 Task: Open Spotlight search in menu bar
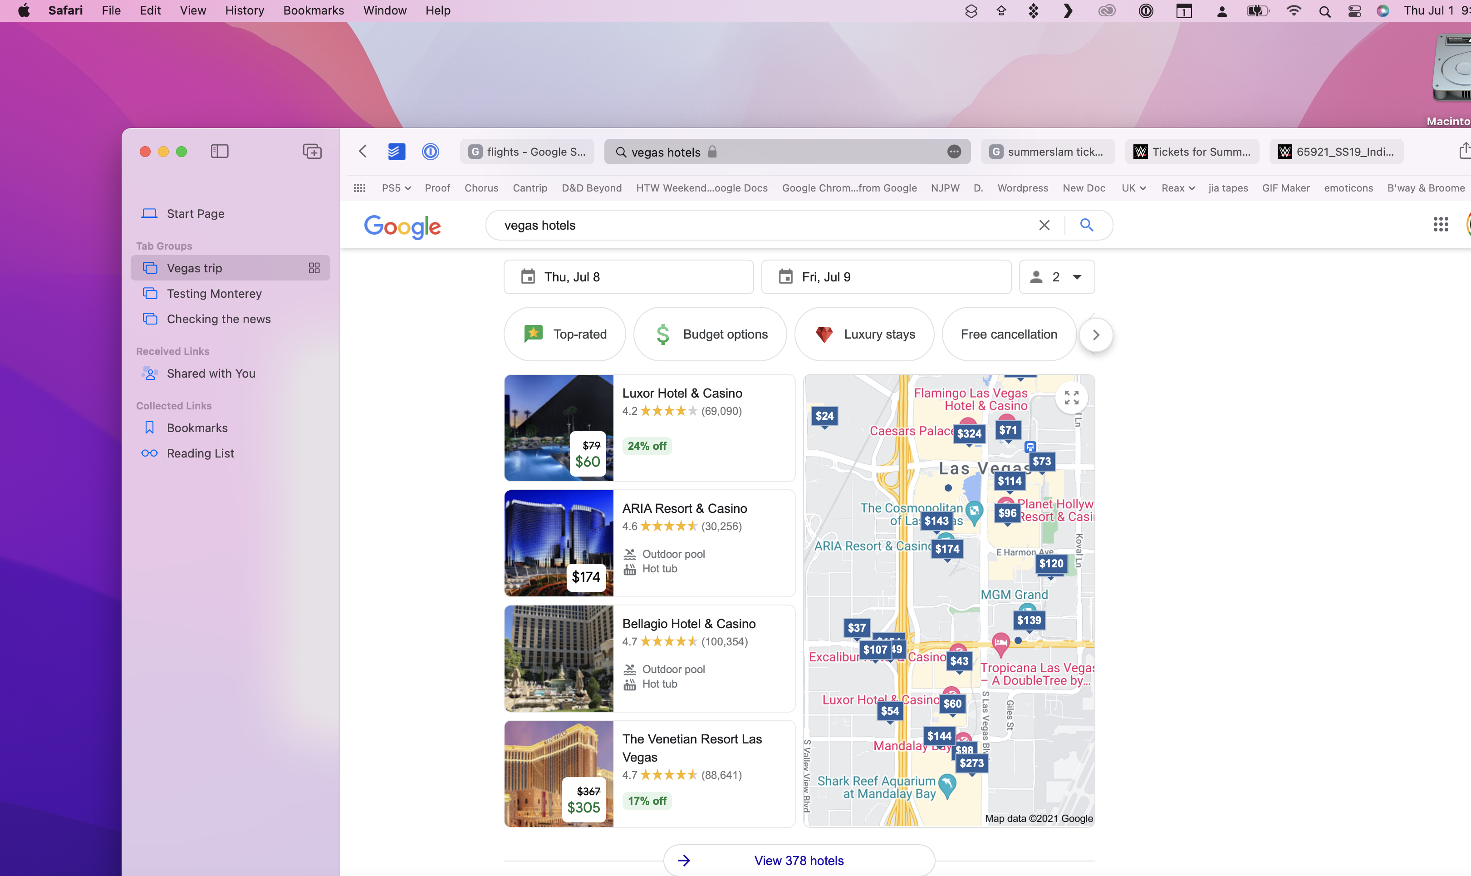[x=1324, y=10]
